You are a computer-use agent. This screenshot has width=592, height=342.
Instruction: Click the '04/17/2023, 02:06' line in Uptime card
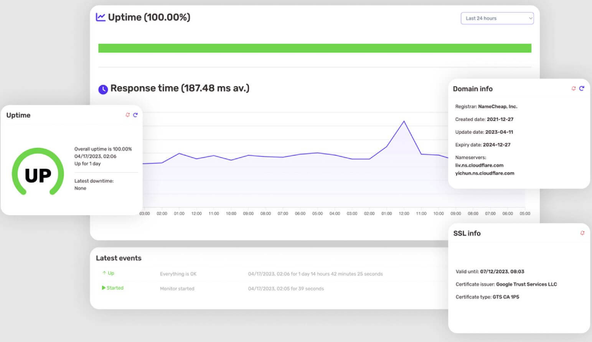click(95, 156)
